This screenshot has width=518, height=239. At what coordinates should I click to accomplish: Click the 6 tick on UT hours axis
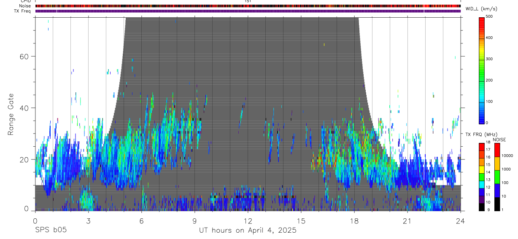(141, 221)
